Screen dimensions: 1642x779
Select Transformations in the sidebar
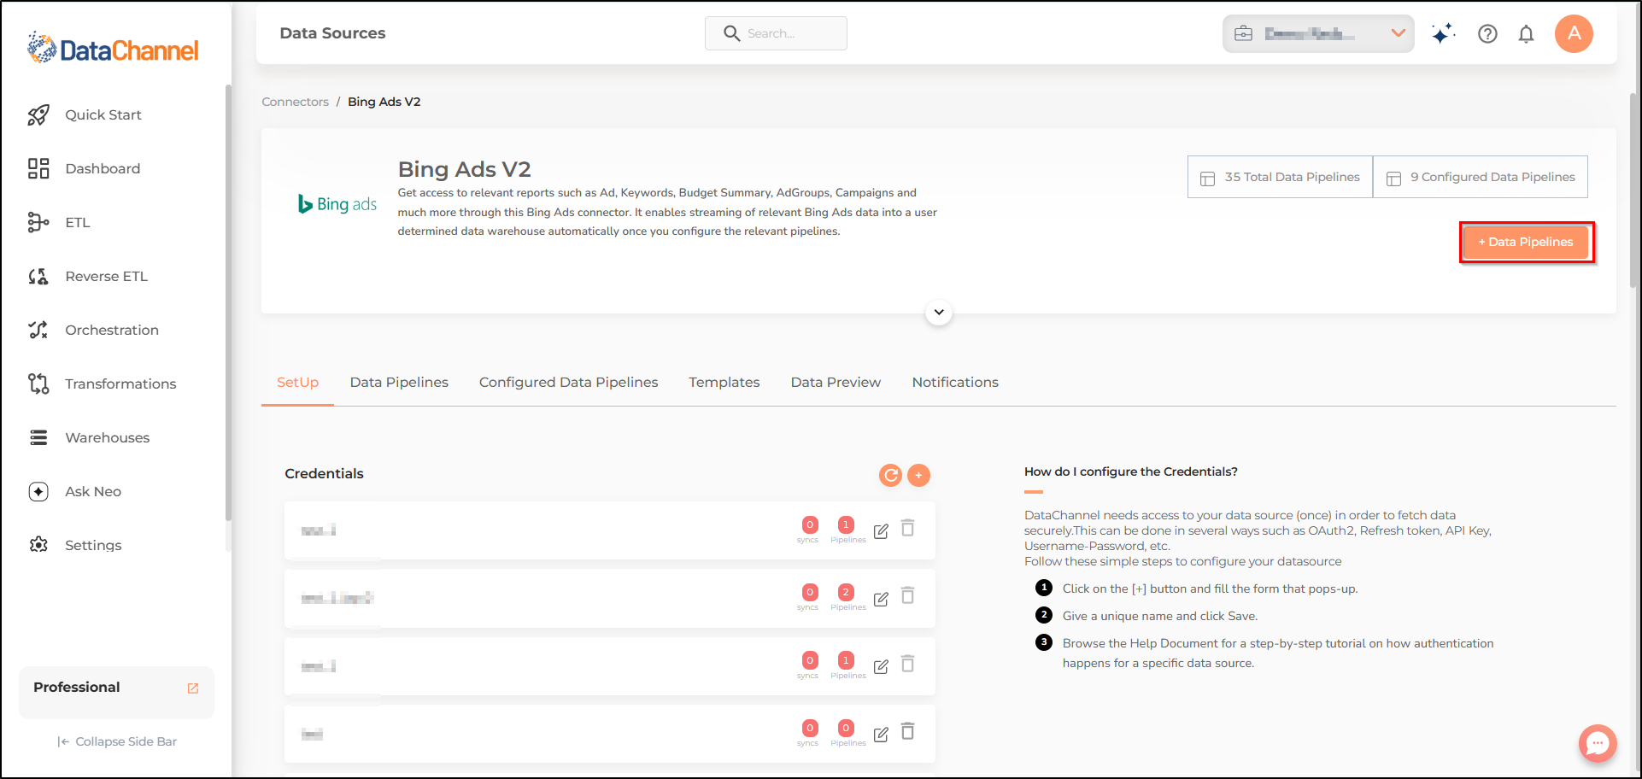102,384
